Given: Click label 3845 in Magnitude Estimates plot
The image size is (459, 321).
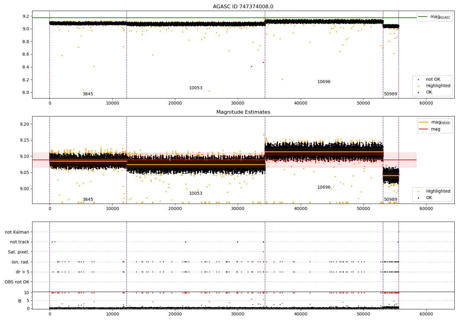Looking at the screenshot, I should 88,200.
